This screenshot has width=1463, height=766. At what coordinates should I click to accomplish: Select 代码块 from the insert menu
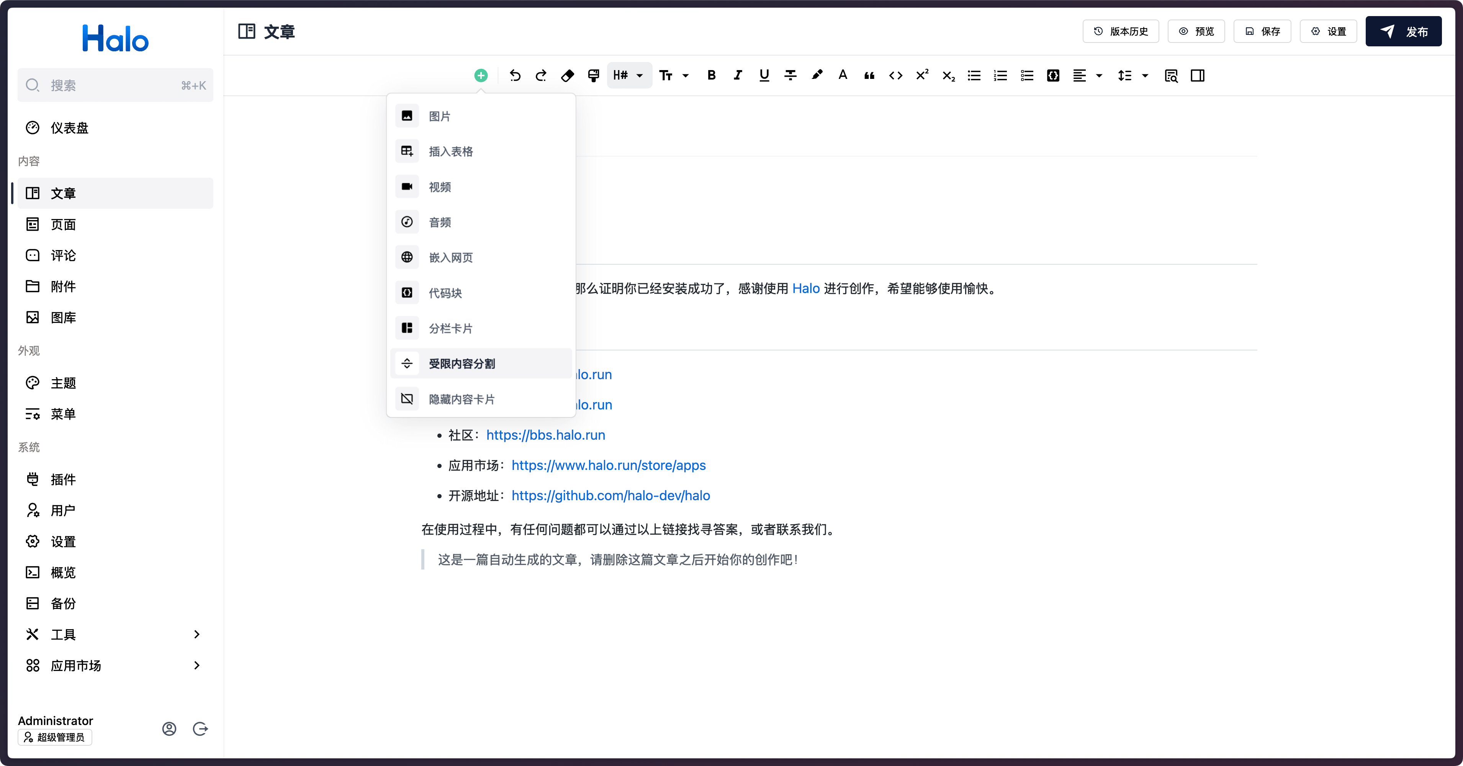coord(481,293)
